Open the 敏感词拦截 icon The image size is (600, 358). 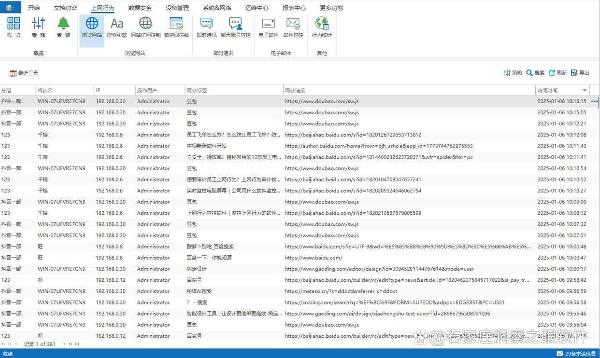[176, 28]
